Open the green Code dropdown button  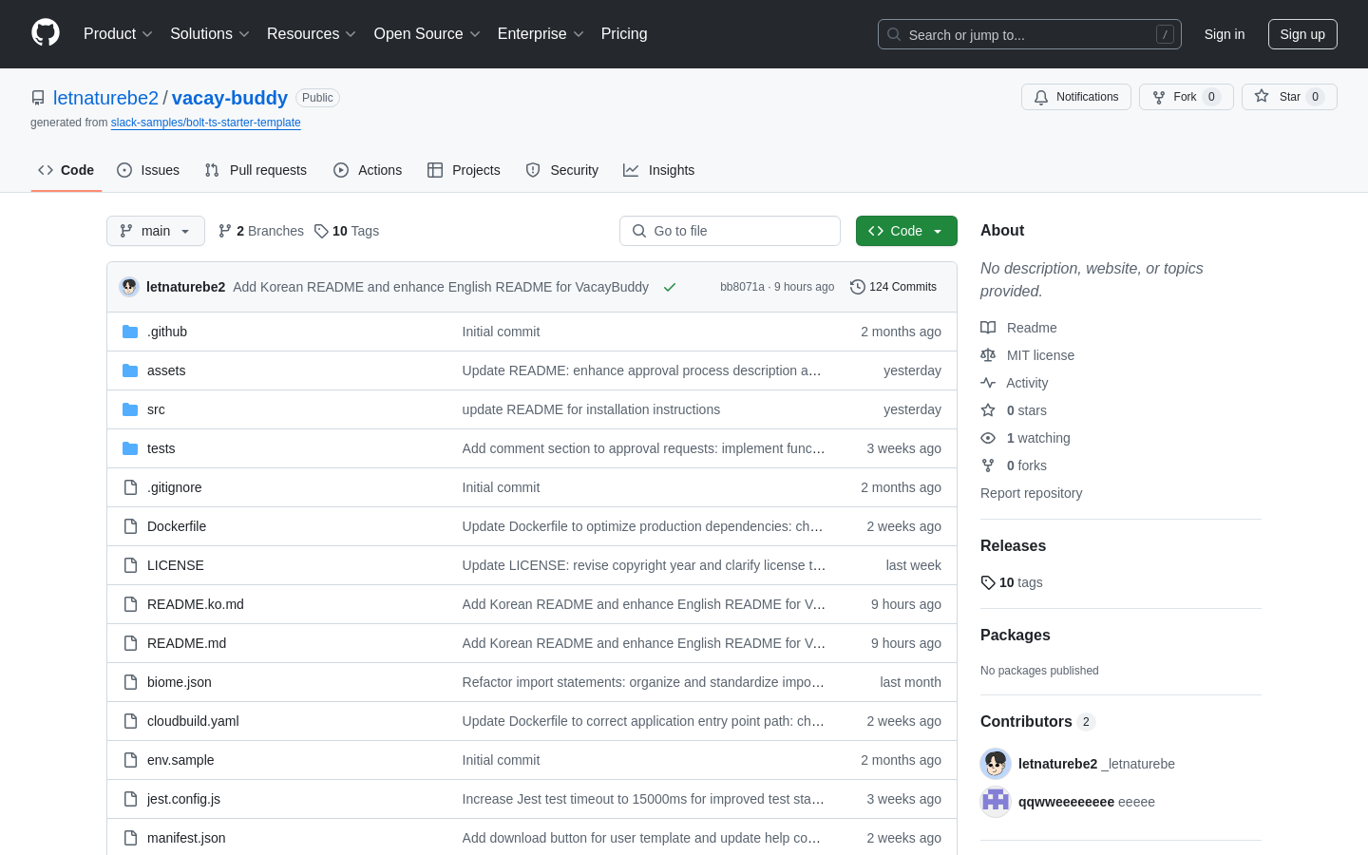click(x=906, y=231)
